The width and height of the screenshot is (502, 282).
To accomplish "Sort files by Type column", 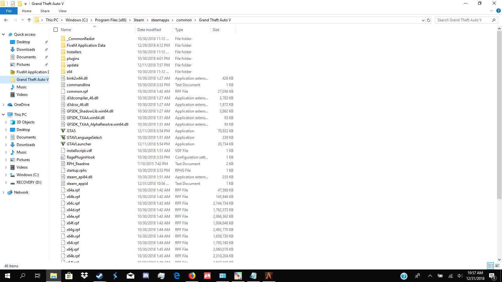I will tap(179, 30).
